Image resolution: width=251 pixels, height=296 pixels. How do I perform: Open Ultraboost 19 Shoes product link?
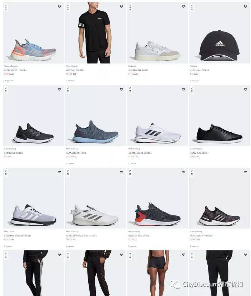[15, 70]
